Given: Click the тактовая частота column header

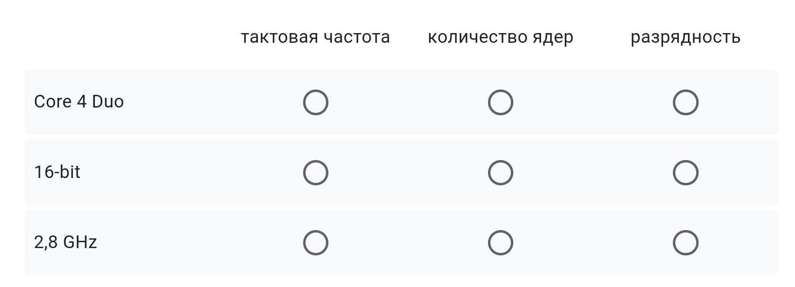Looking at the screenshot, I should pyautogui.click(x=315, y=37).
